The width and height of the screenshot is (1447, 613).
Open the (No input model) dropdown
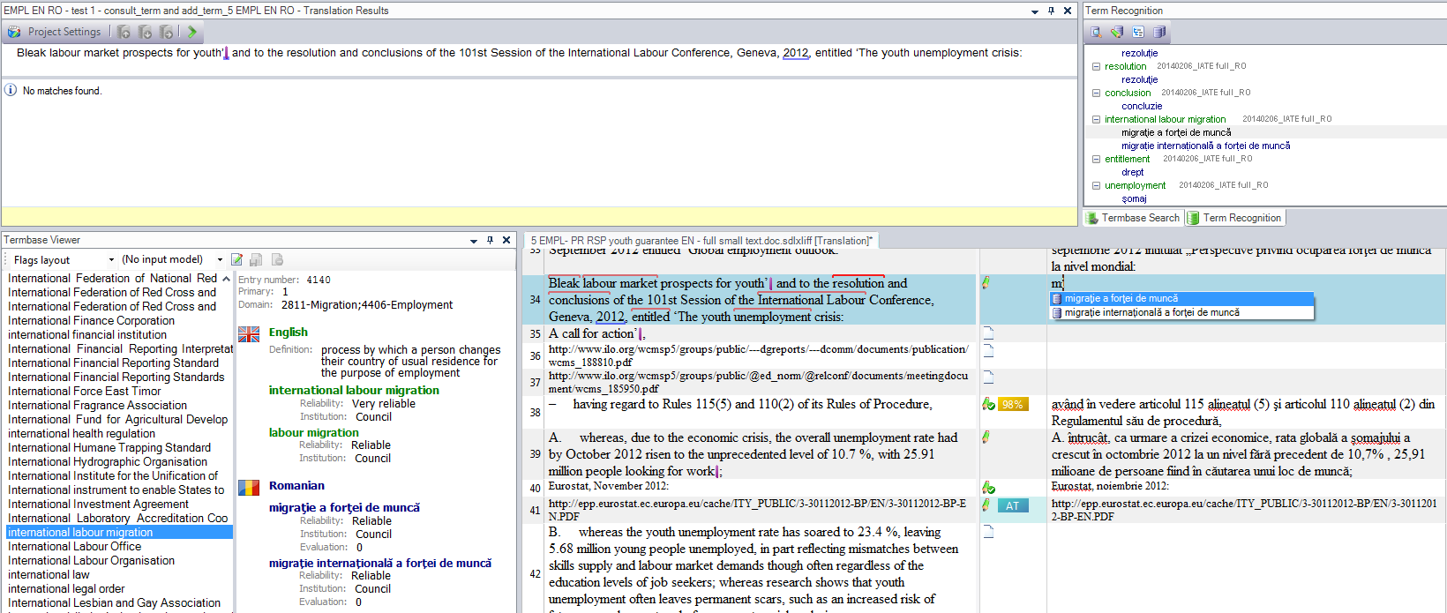tap(220, 259)
